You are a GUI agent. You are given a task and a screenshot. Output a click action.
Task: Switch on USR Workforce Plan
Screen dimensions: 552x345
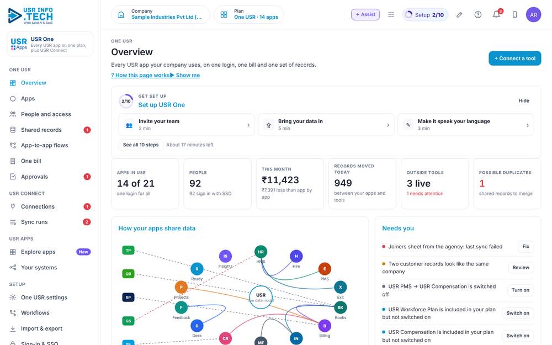[x=518, y=313]
